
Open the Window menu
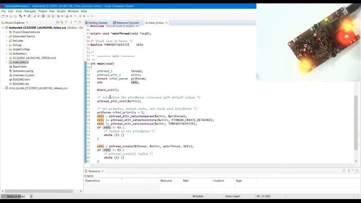[73, 11]
